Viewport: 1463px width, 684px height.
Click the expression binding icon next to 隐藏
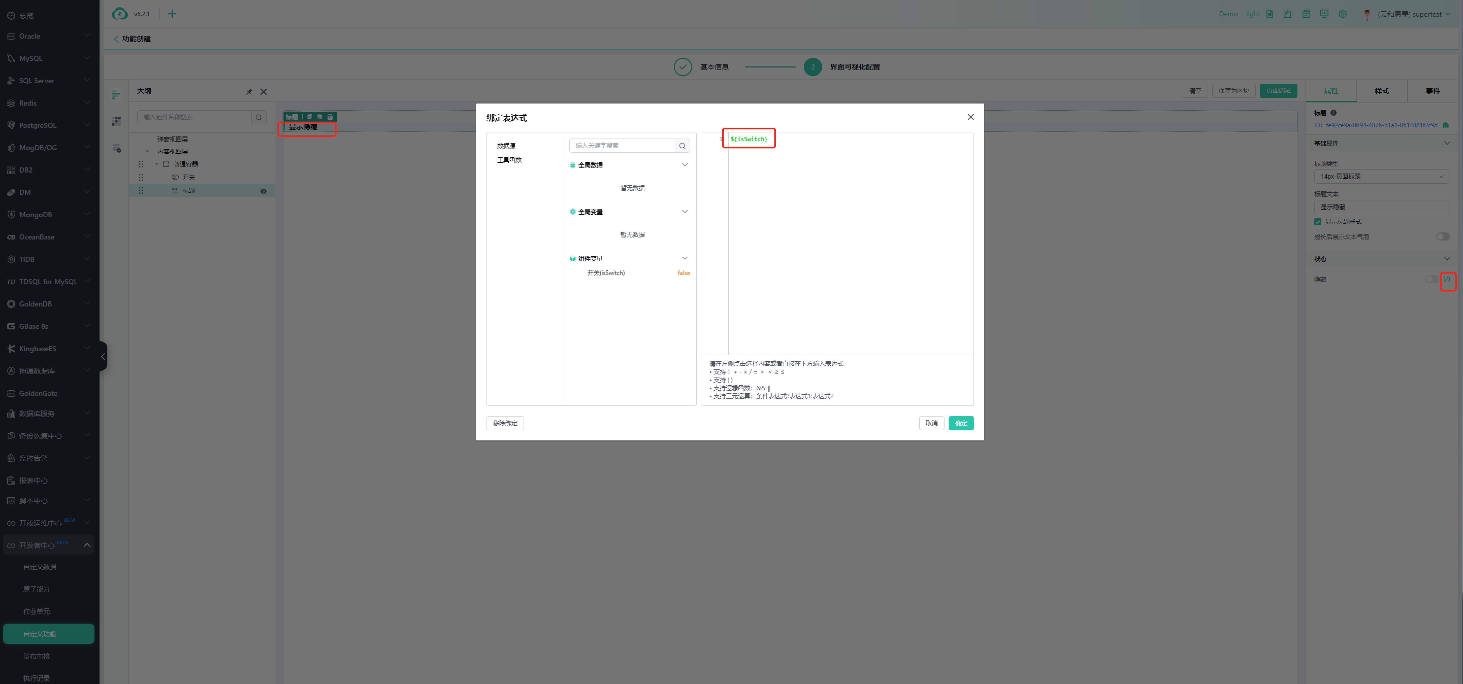tap(1446, 279)
